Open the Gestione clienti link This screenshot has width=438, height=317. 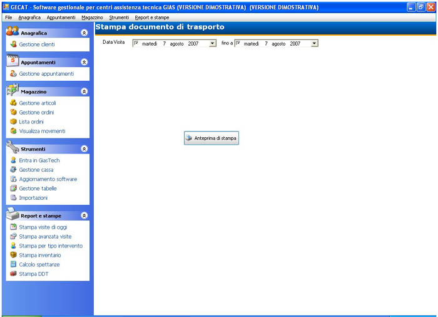click(x=37, y=44)
